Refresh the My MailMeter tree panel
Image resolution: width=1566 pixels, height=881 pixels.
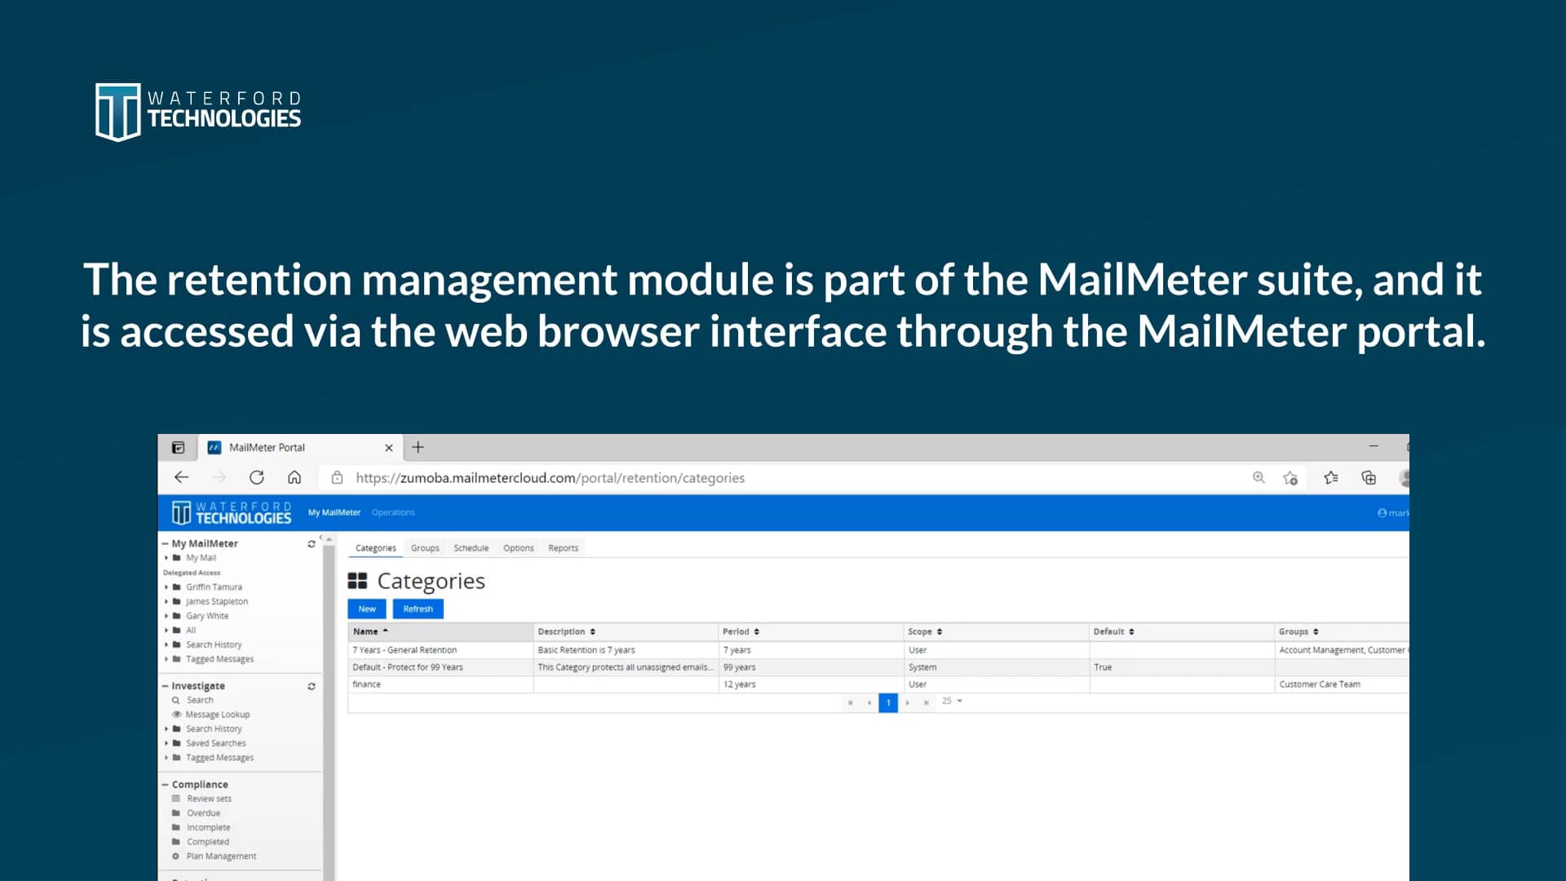311,543
